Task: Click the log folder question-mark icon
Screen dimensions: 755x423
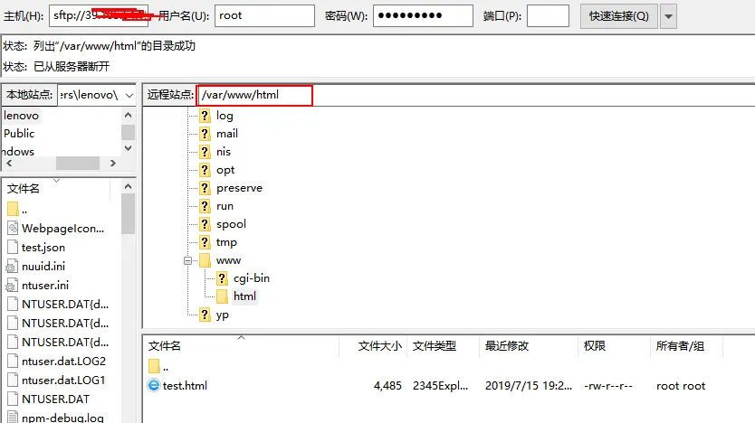Action: click(x=205, y=116)
